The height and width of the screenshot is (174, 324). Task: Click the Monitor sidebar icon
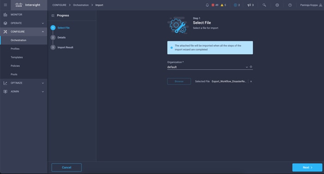pyautogui.click(x=6, y=14)
